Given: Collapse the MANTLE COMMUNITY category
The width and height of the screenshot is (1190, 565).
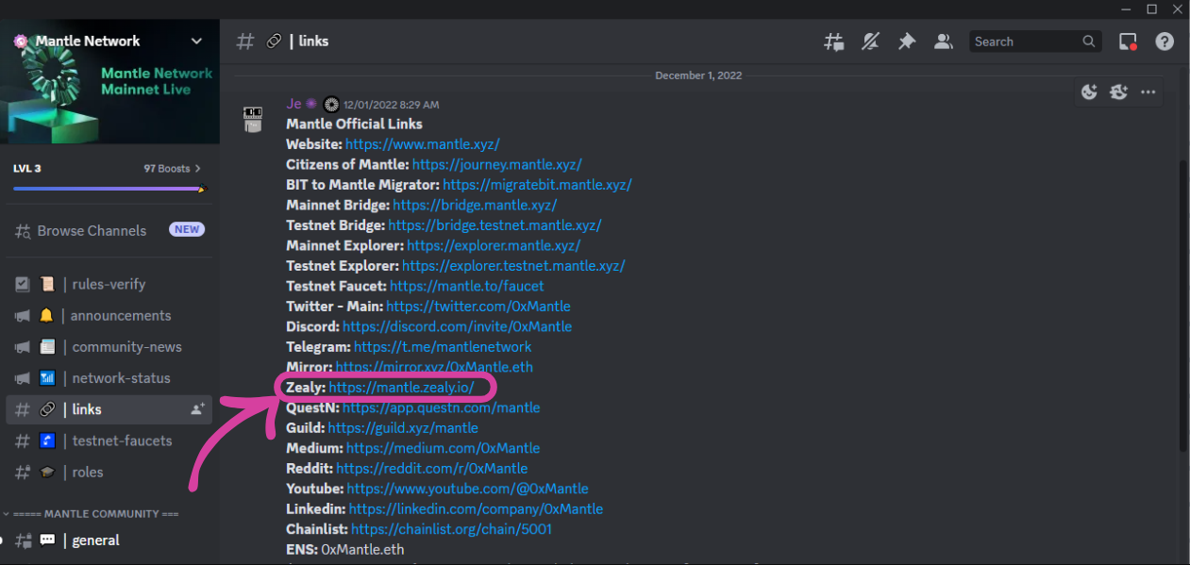Looking at the screenshot, I should 92,514.
